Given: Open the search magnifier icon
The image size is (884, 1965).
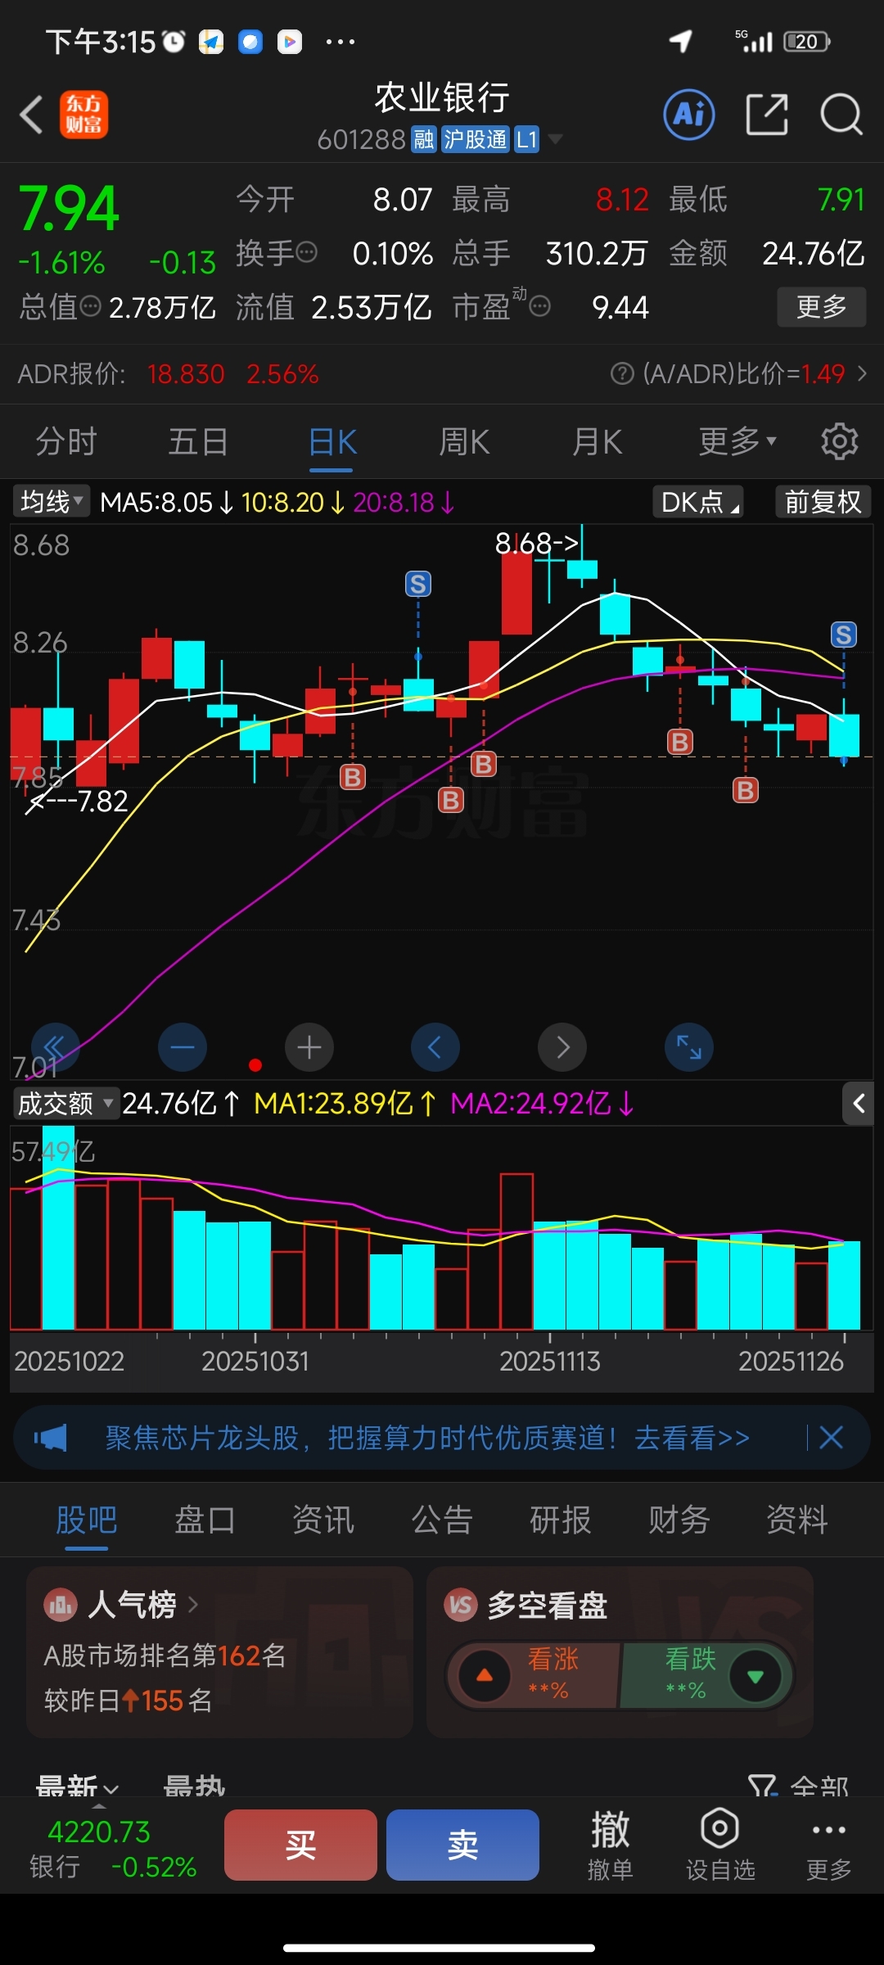Looking at the screenshot, I should 841,115.
